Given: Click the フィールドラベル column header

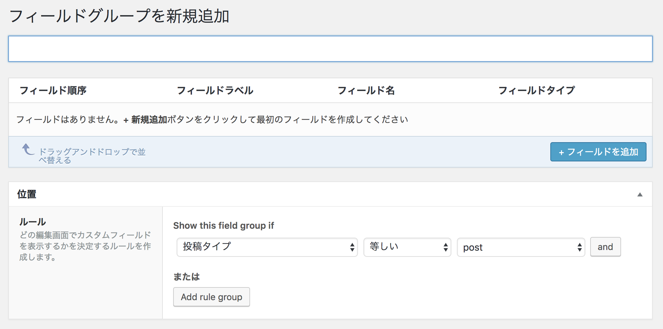Looking at the screenshot, I should click(215, 90).
